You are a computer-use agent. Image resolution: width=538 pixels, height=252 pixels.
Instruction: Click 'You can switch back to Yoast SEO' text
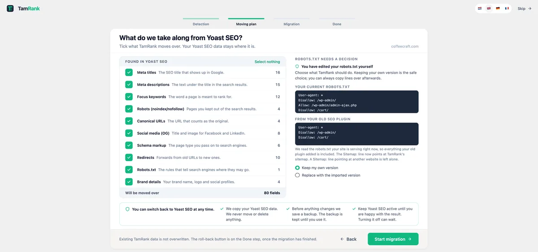coord(173,209)
